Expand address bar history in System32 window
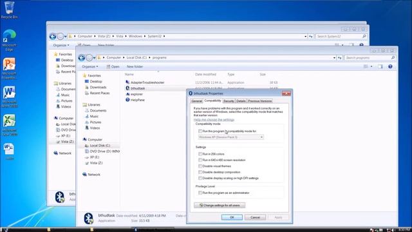The height and width of the screenshot is (232, 412). pyautogui.click(x=305, y=36)
